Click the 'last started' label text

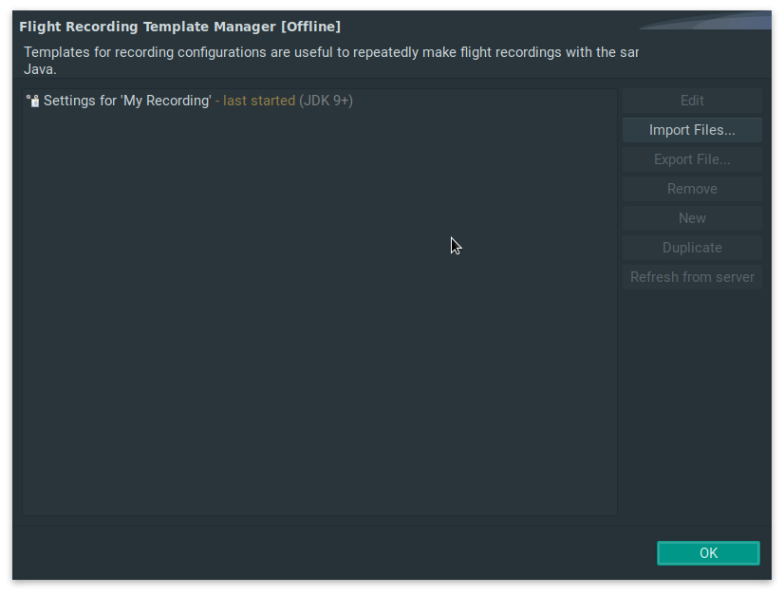coord(258,101)
